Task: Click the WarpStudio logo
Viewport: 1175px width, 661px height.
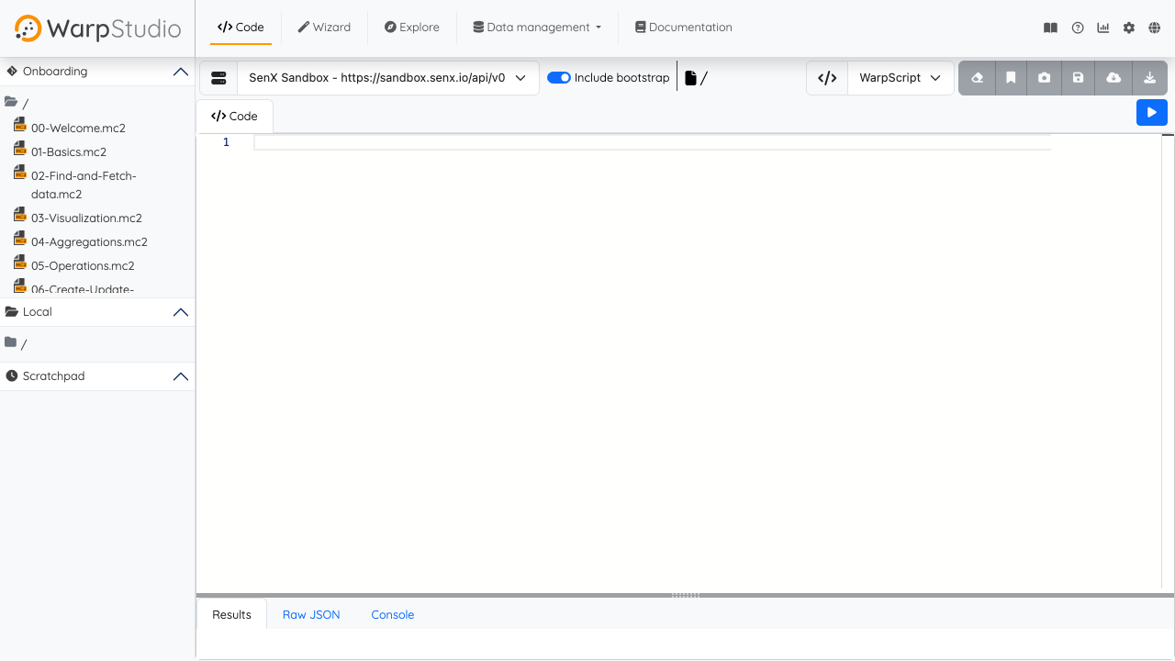Action: tap(97, 28)
